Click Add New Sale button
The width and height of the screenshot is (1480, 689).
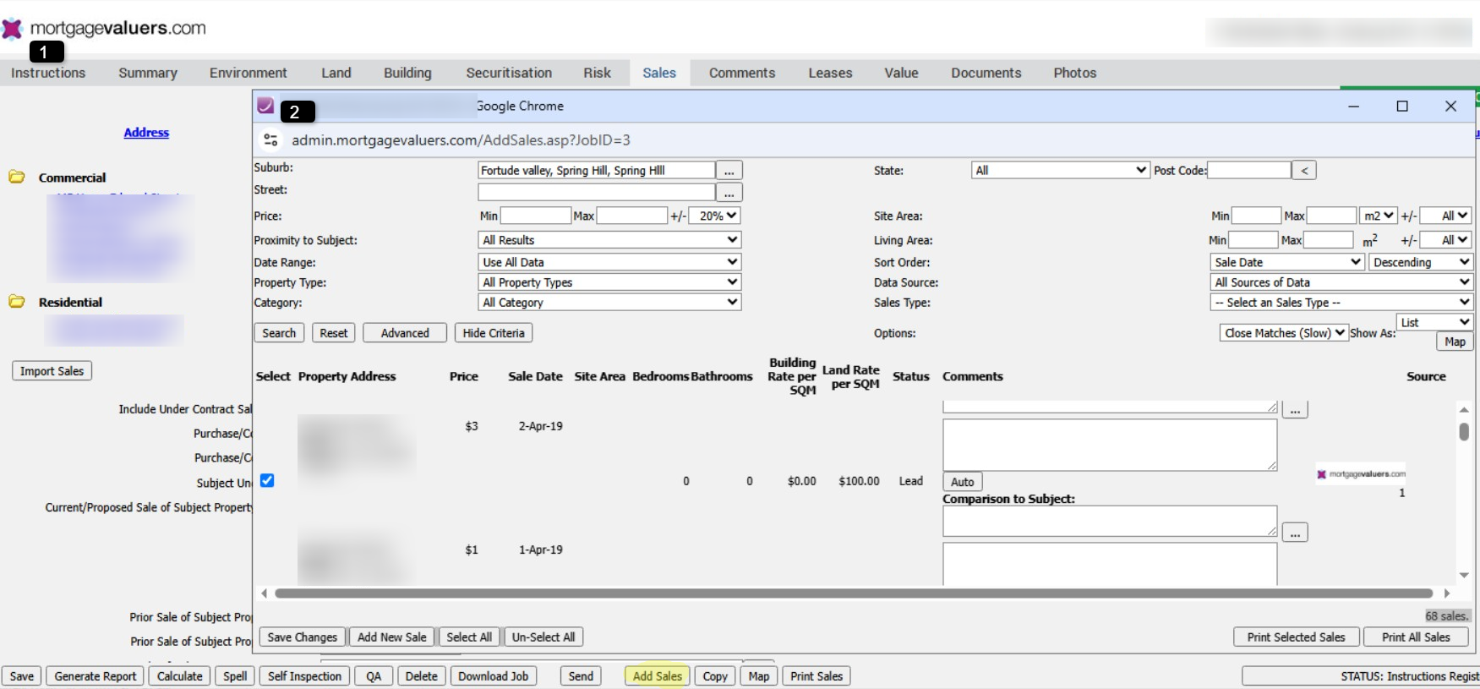392,637
